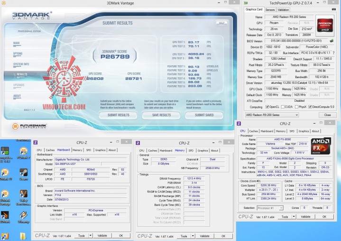The image size is (341, 241).
Task: Click the DRAM Frequency 1213.4 MHz field
Action: (194, 179)
